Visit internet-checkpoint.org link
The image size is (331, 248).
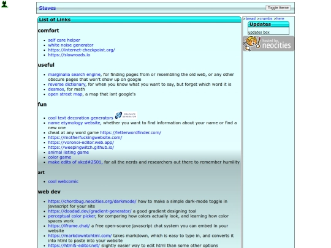(82, 50)
